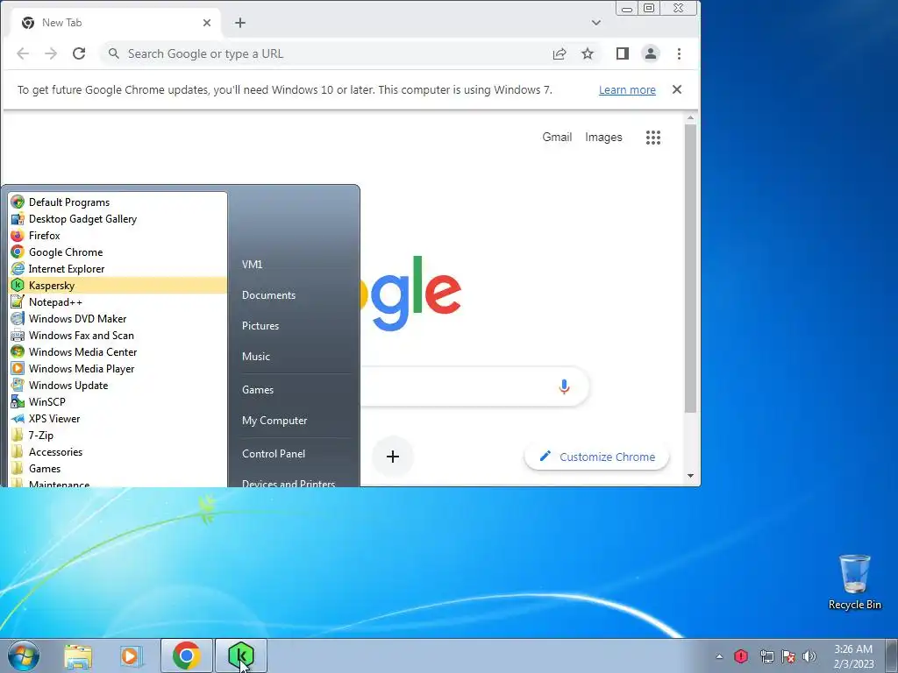Reload the current Chrome page
898x673 pixels.
click(79, 53)
